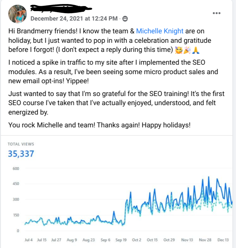Click the party face emoji
The width and height of the screenshot is (236, 248).
179,50
